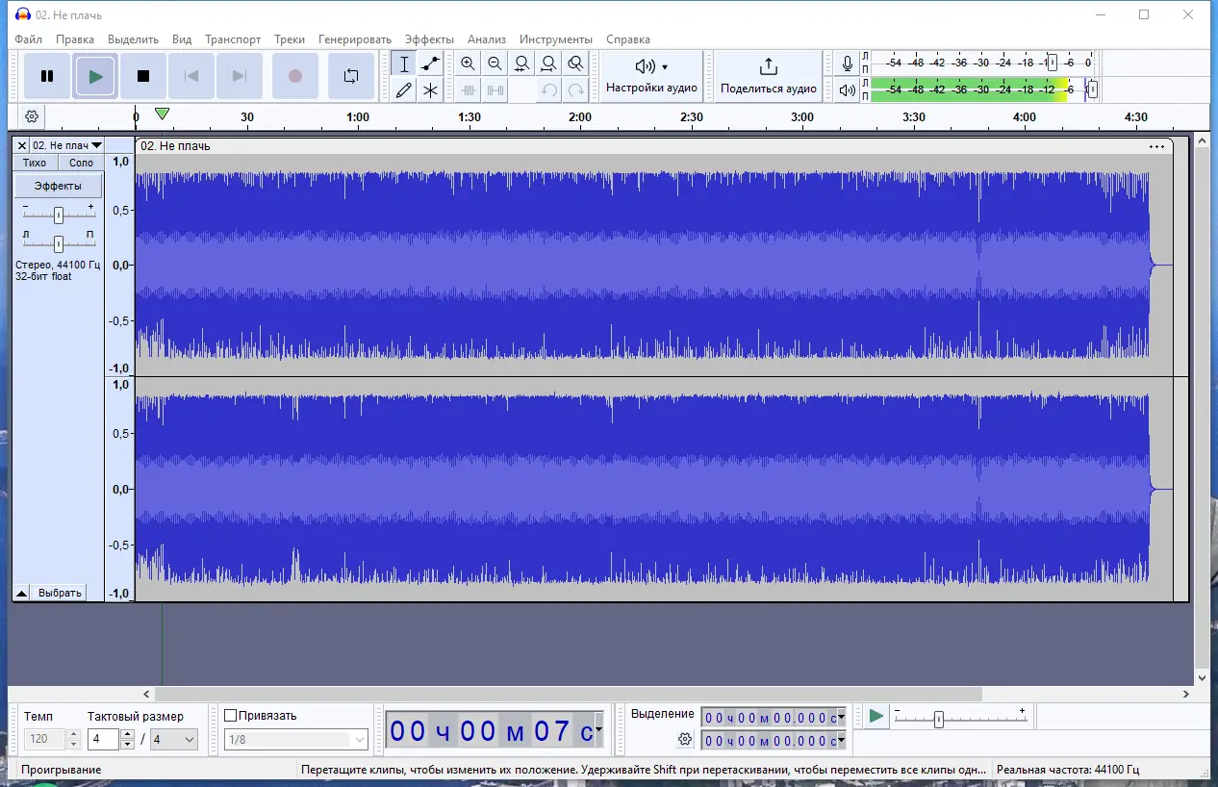The height and width of the screenshot is (787, 1218).
Task: Select the Multi-tool
Action: [431, 89]
